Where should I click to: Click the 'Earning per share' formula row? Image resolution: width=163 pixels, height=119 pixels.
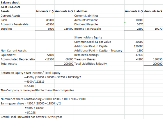31,103
